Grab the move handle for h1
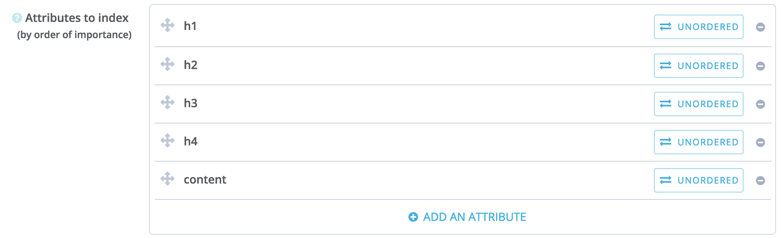Image resolution: width=781 pixels, height=238 pixels. [x=167, y=25]
